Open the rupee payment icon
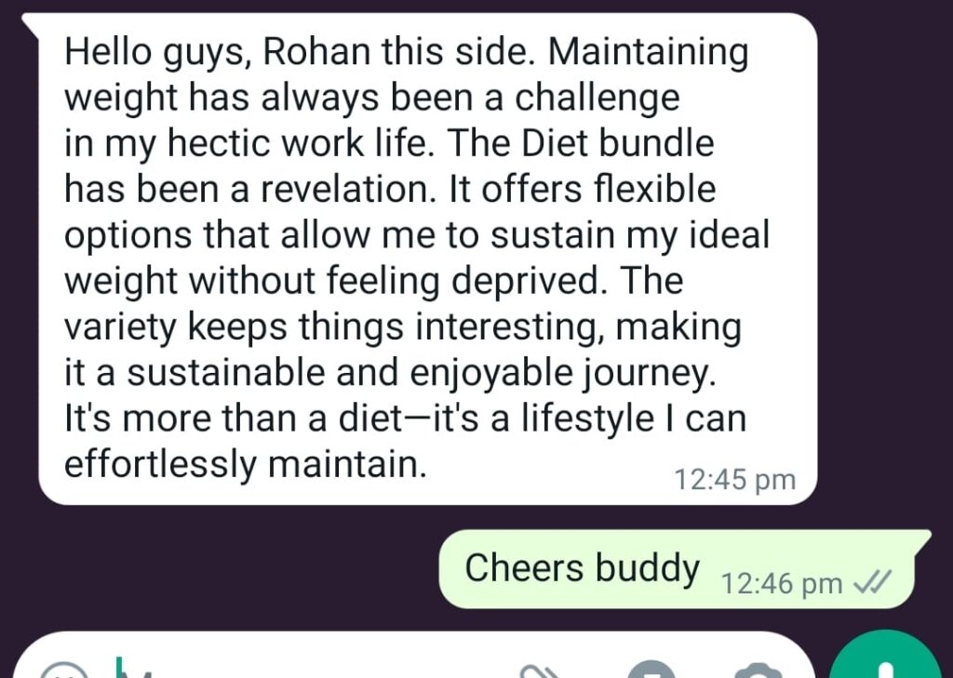Viewport: 953px width, 678px height. pyautogui.click(x=651, y=670)
